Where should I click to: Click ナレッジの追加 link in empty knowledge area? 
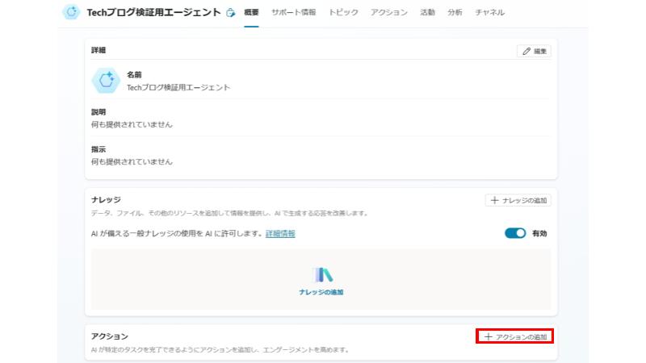(323, 292)
